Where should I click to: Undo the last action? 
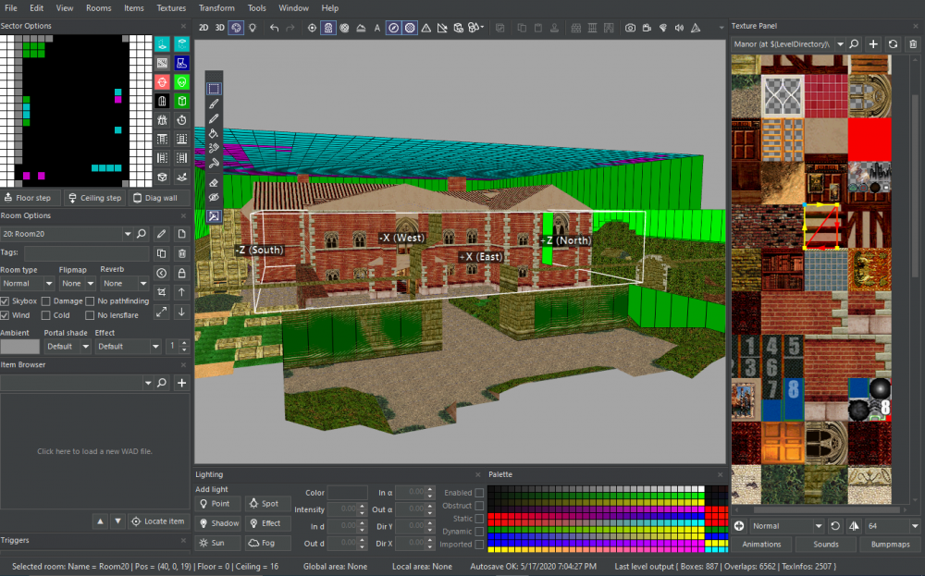coord(275,28)
